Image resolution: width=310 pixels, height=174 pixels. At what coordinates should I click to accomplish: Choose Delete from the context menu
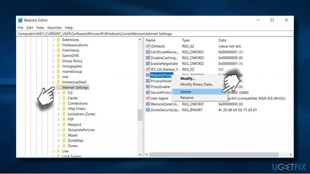199,92
